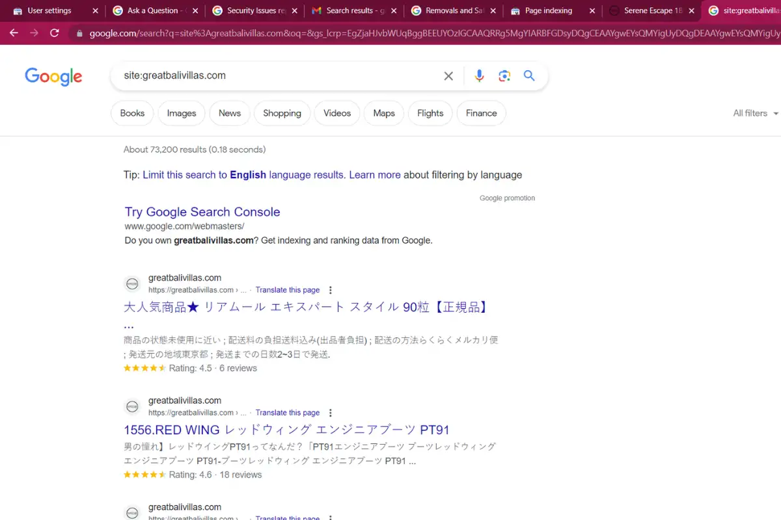Open the 1556.RED WING result title
This screenshot has width=781, height=520.
point(286,430)
